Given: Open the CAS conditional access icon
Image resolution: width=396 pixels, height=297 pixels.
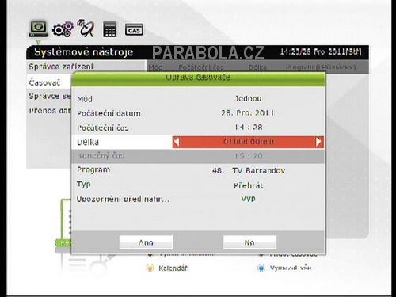Looking at the screenshot, I should click(134, 29).
